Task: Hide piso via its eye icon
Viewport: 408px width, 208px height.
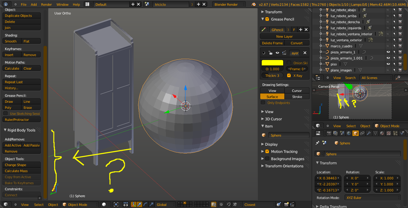Action: (388, 64)
